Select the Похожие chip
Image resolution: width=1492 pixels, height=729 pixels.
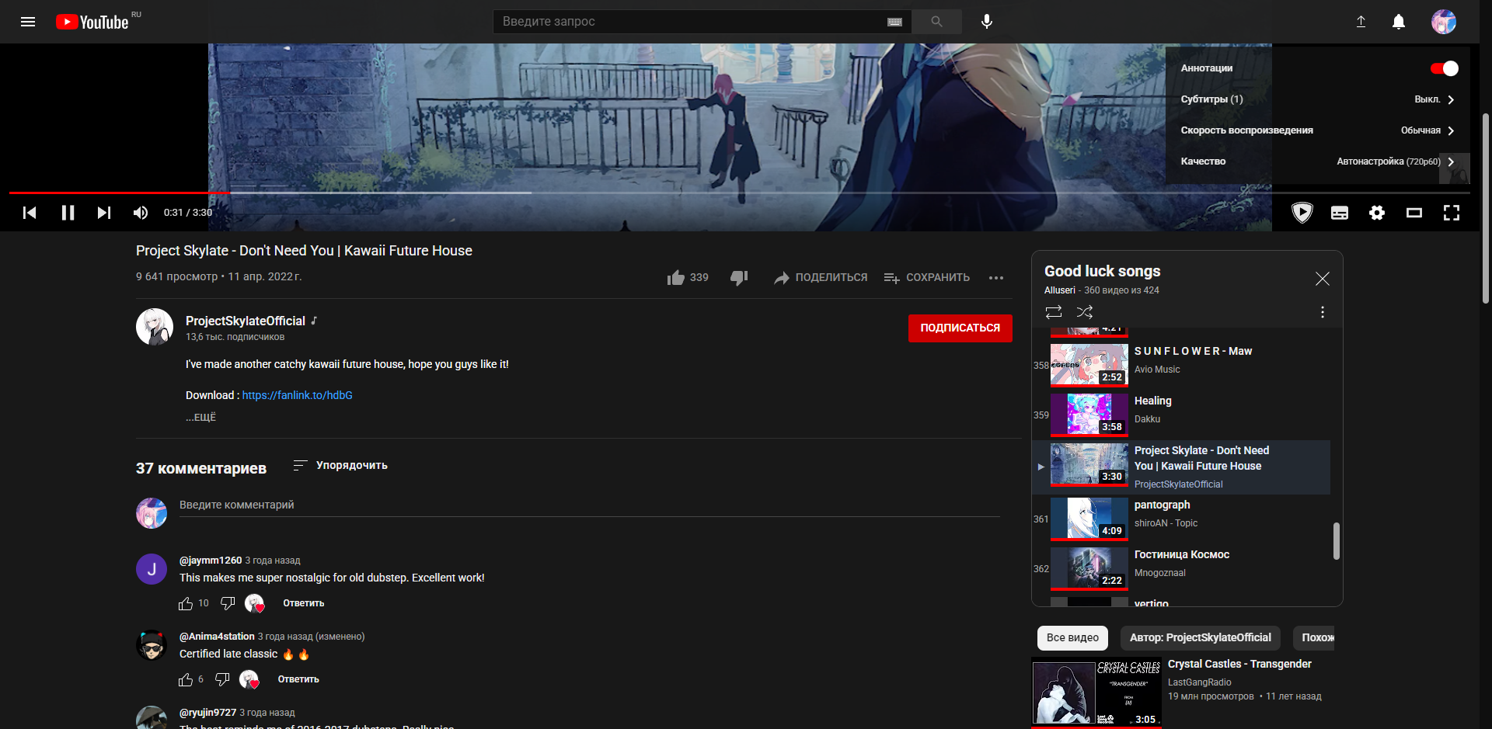(x=1315, y=637)
